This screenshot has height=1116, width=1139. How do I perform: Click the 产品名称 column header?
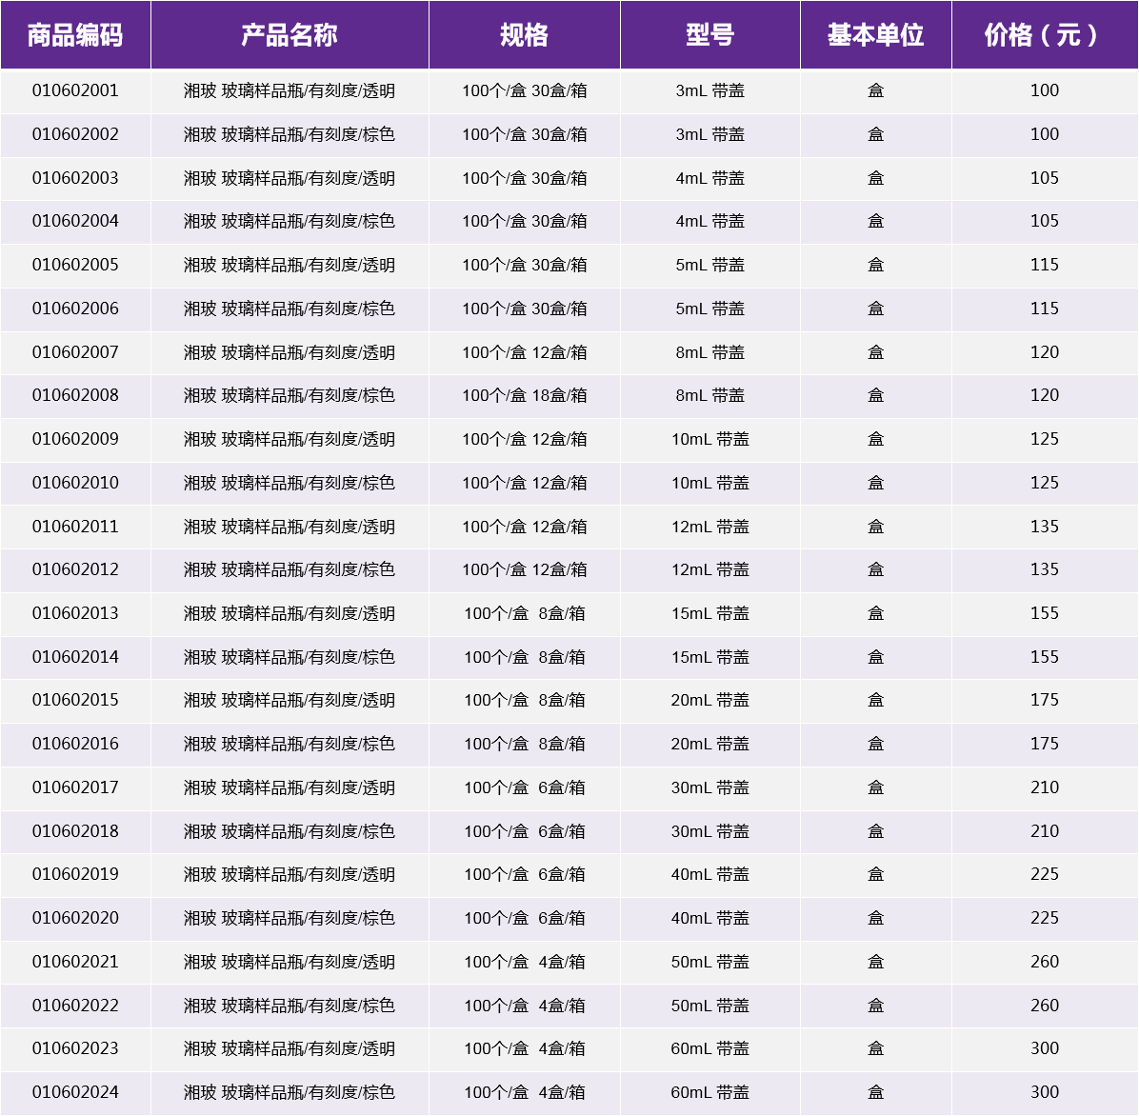(290, 35)
